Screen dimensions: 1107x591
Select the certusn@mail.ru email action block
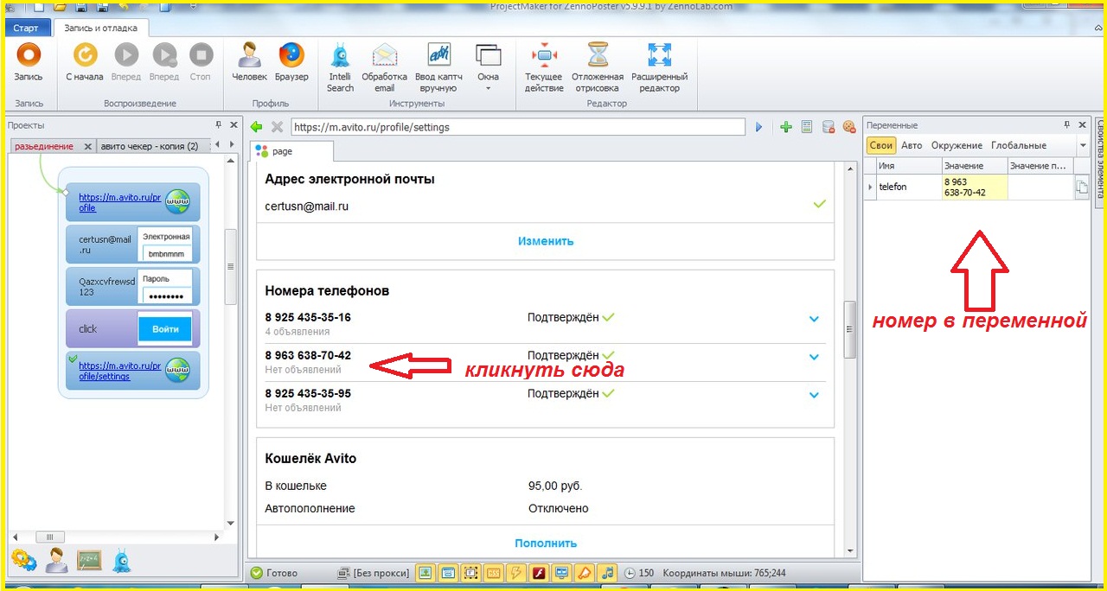pyautogui.click(x=133, y=245)
